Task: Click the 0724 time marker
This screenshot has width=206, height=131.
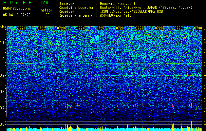Action: pos(81,28)
